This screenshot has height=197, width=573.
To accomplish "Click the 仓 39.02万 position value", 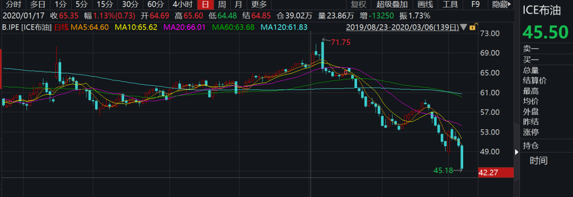I will coord(294,16).
